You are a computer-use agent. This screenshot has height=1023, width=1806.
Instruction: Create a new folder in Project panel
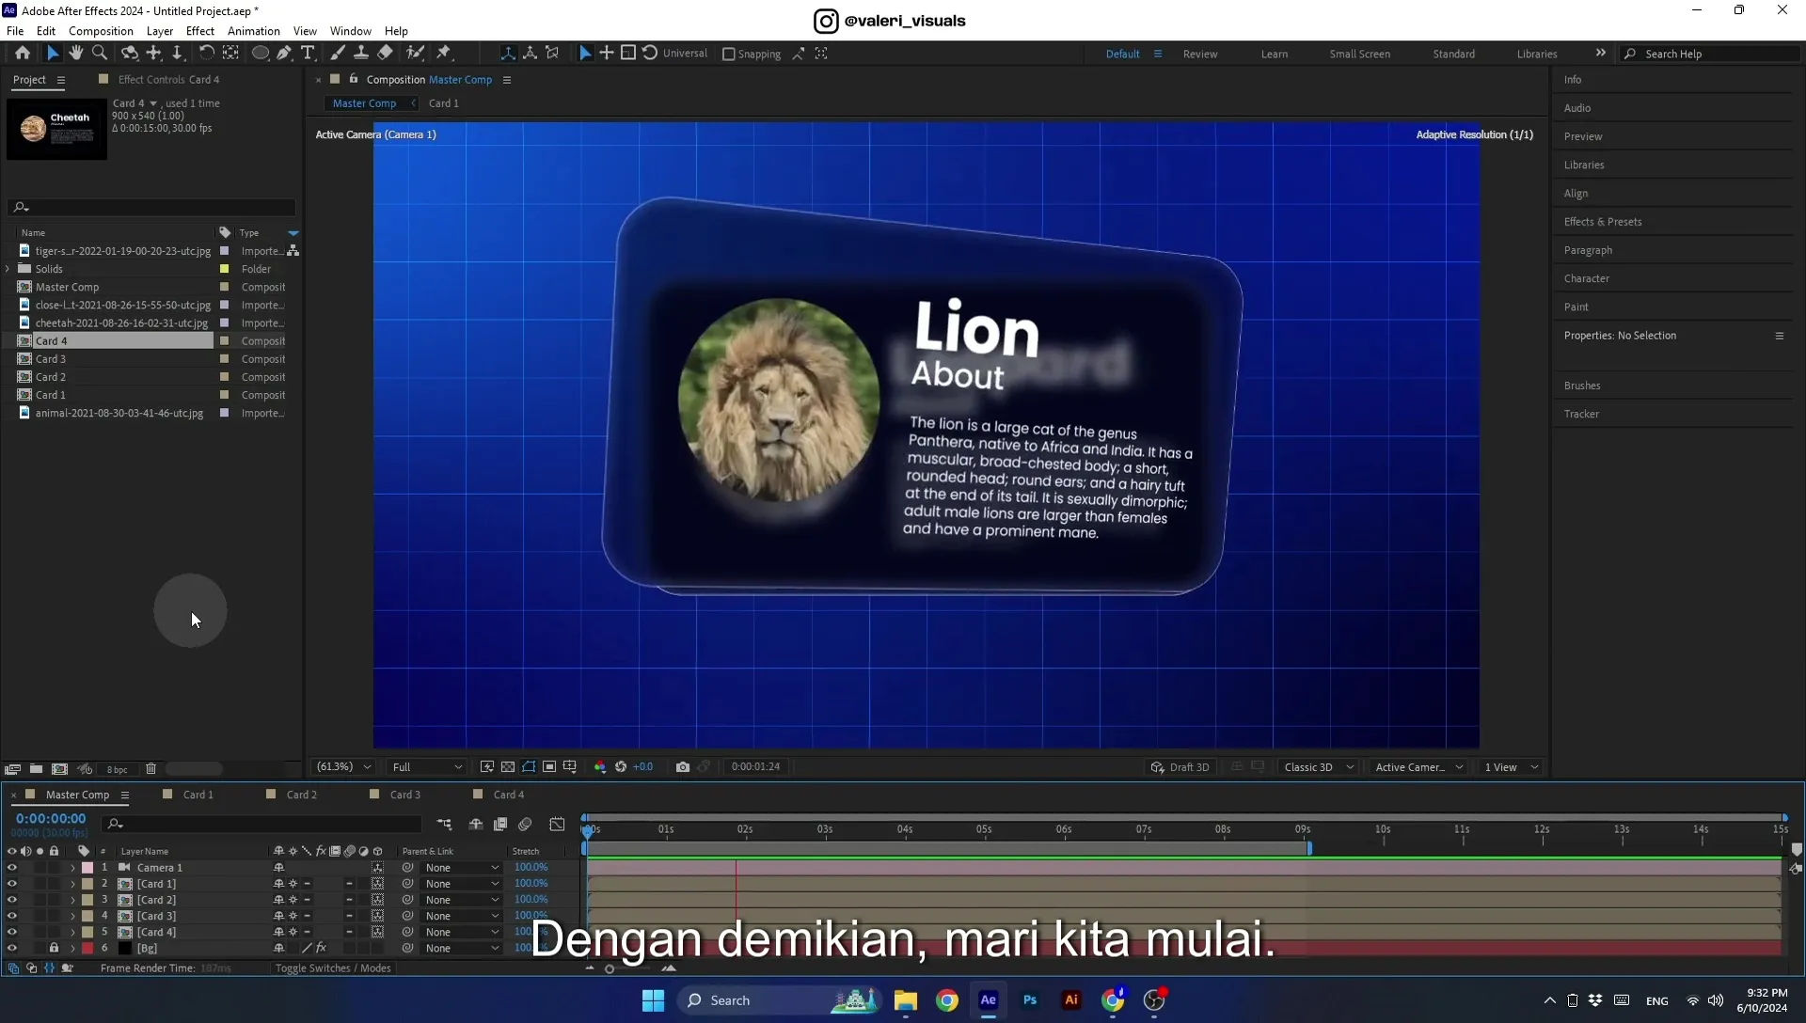pos(36,769)
